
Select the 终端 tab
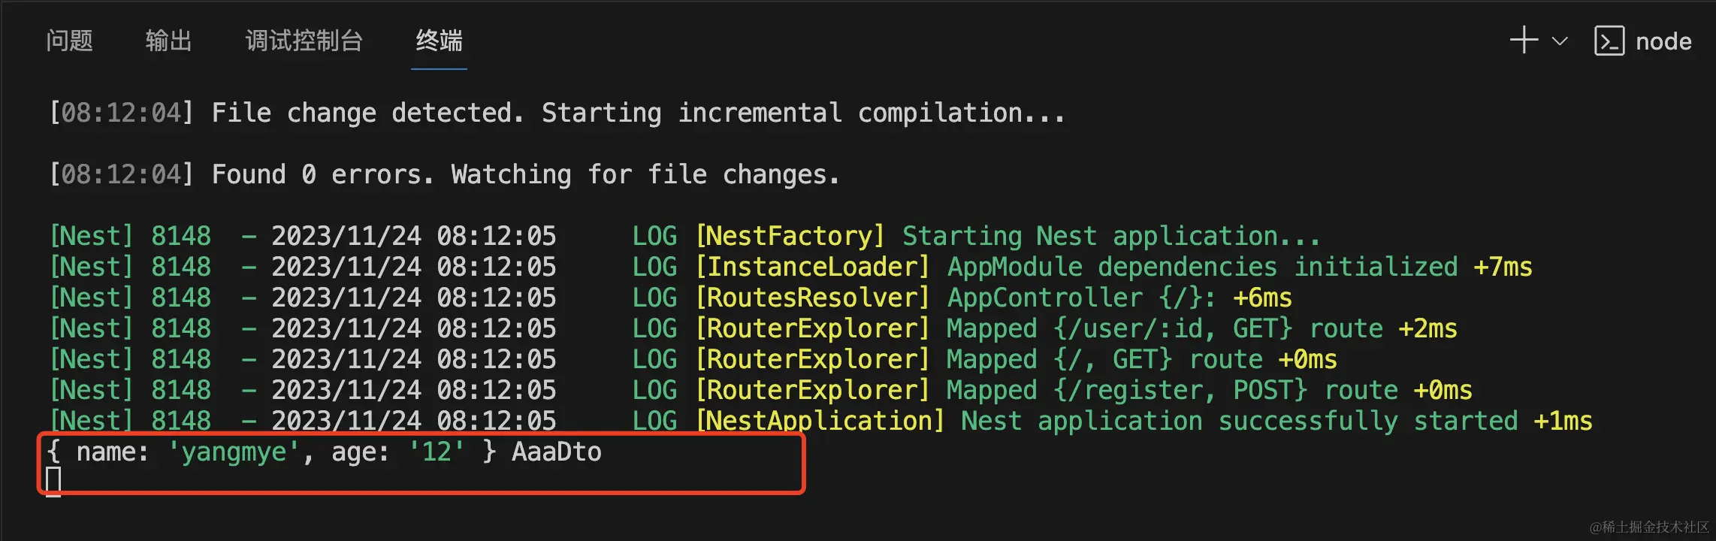pyautogui.click(x=439, y=41)
